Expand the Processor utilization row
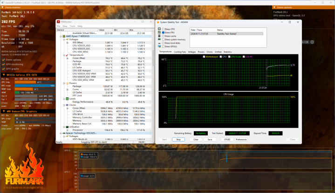 point(68,130)
